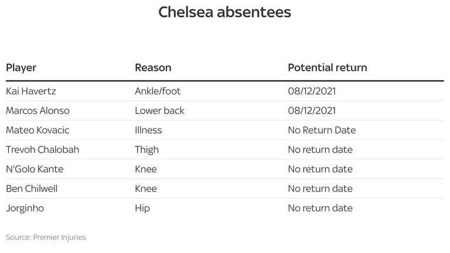Select the Ankle/foot reason cell
The width and height of the screenshot is (450, 253).
[158, 91]
